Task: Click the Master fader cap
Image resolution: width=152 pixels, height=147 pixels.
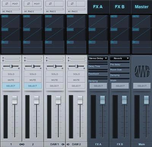Action: point(146,100)
